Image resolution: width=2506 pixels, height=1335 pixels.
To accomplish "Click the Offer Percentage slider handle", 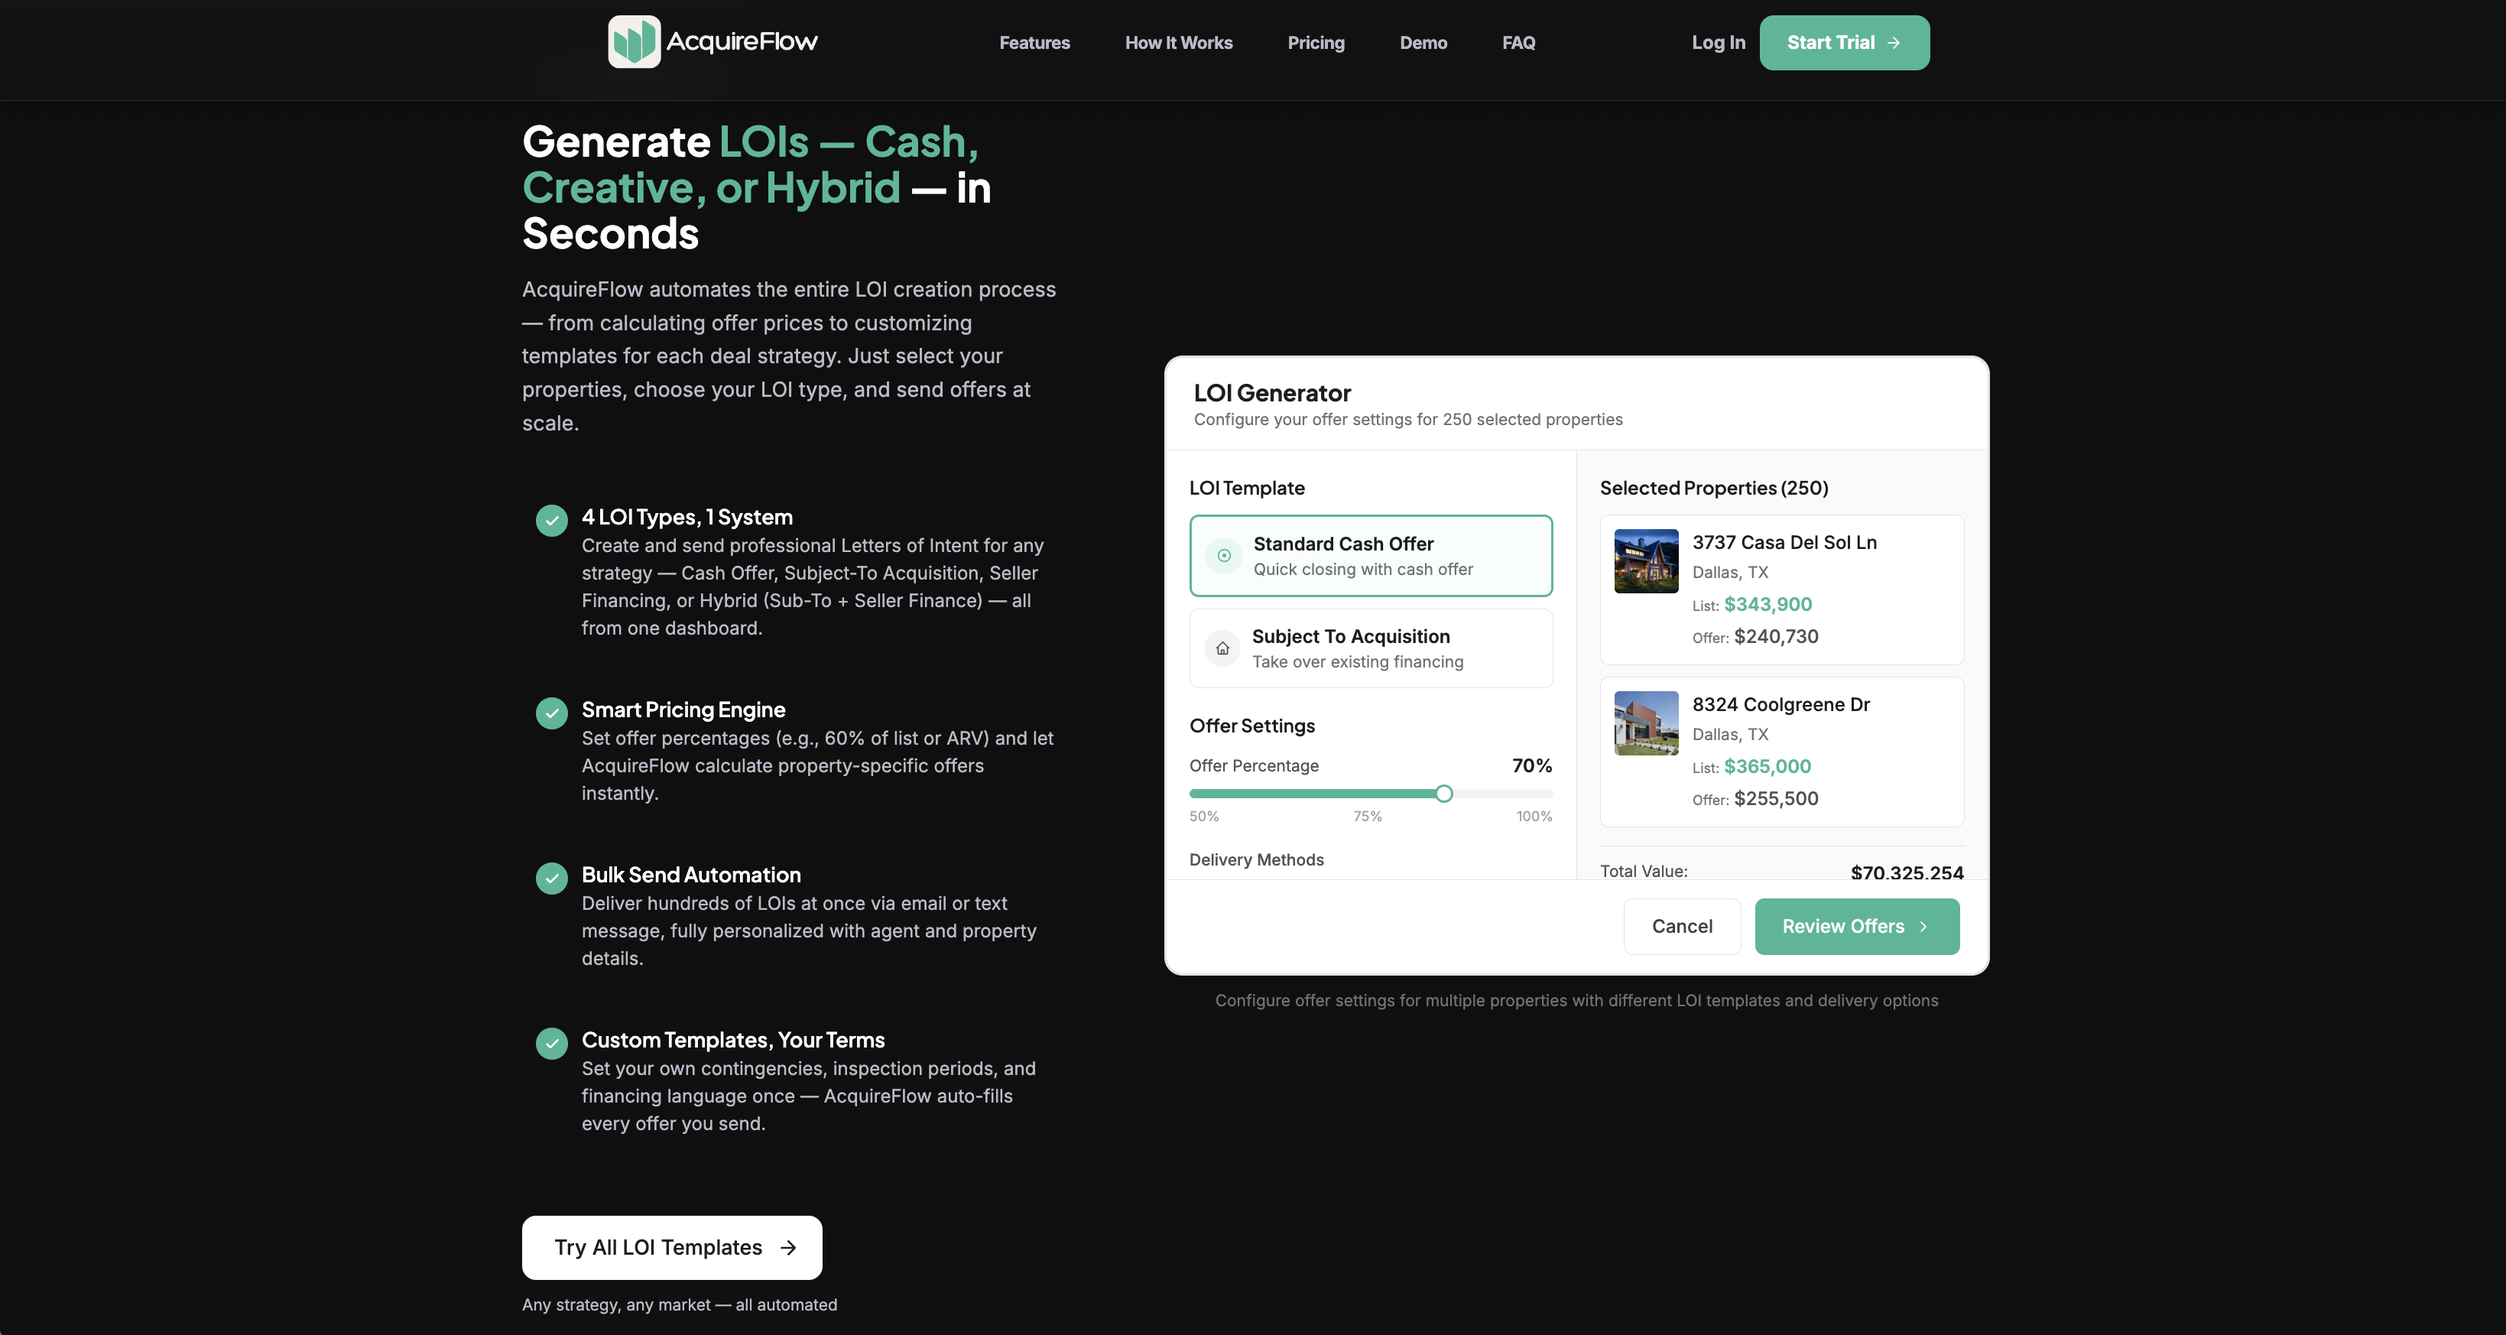I will pos(1445,794).
